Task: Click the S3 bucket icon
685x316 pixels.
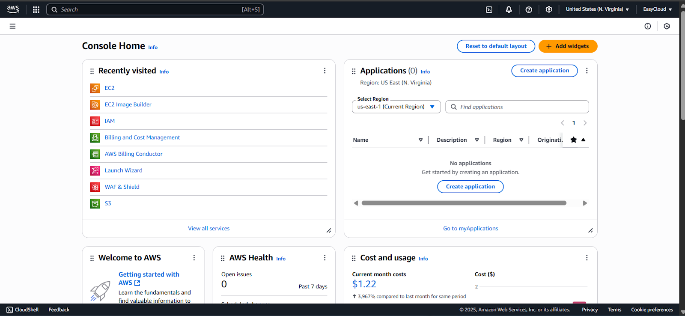Action: [95, 203]
